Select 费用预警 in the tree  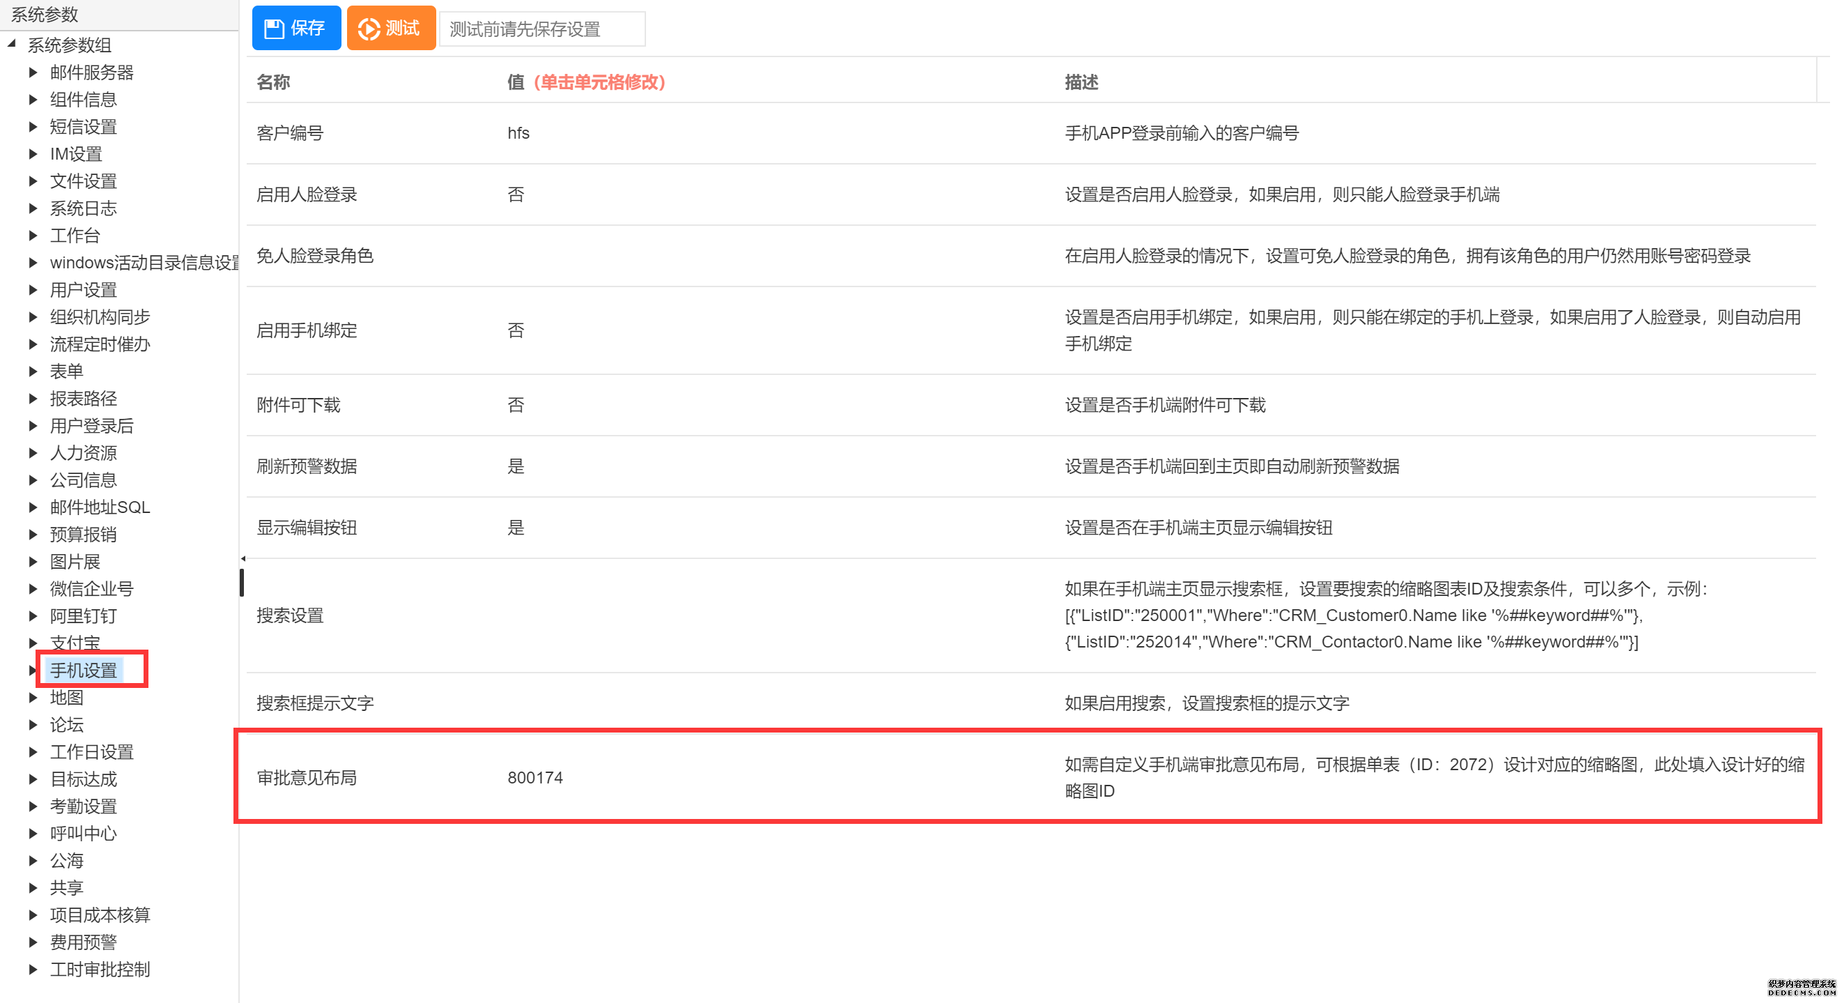(x=84, y=943)
